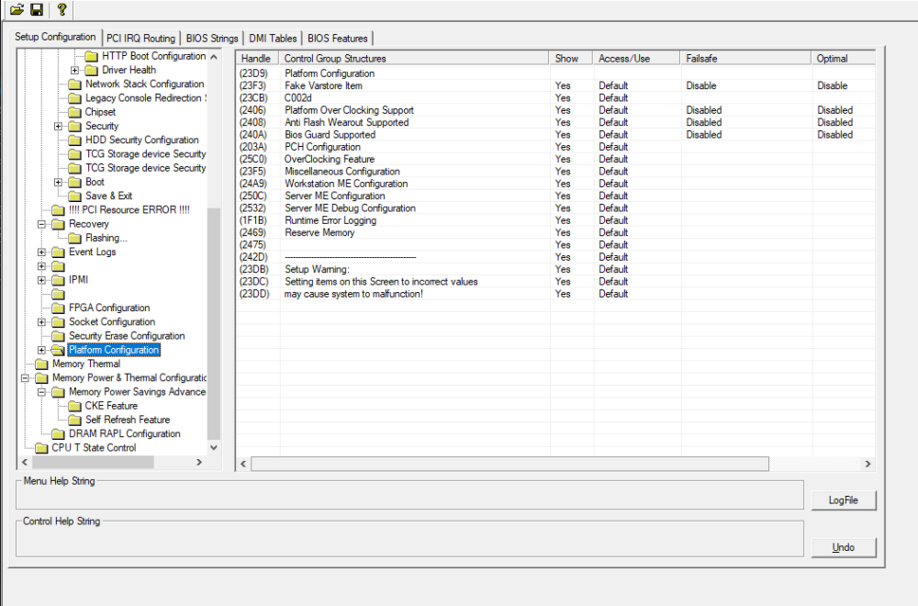Click the Optimal column header
918x606 pixels.
click(x=844, y=59)
